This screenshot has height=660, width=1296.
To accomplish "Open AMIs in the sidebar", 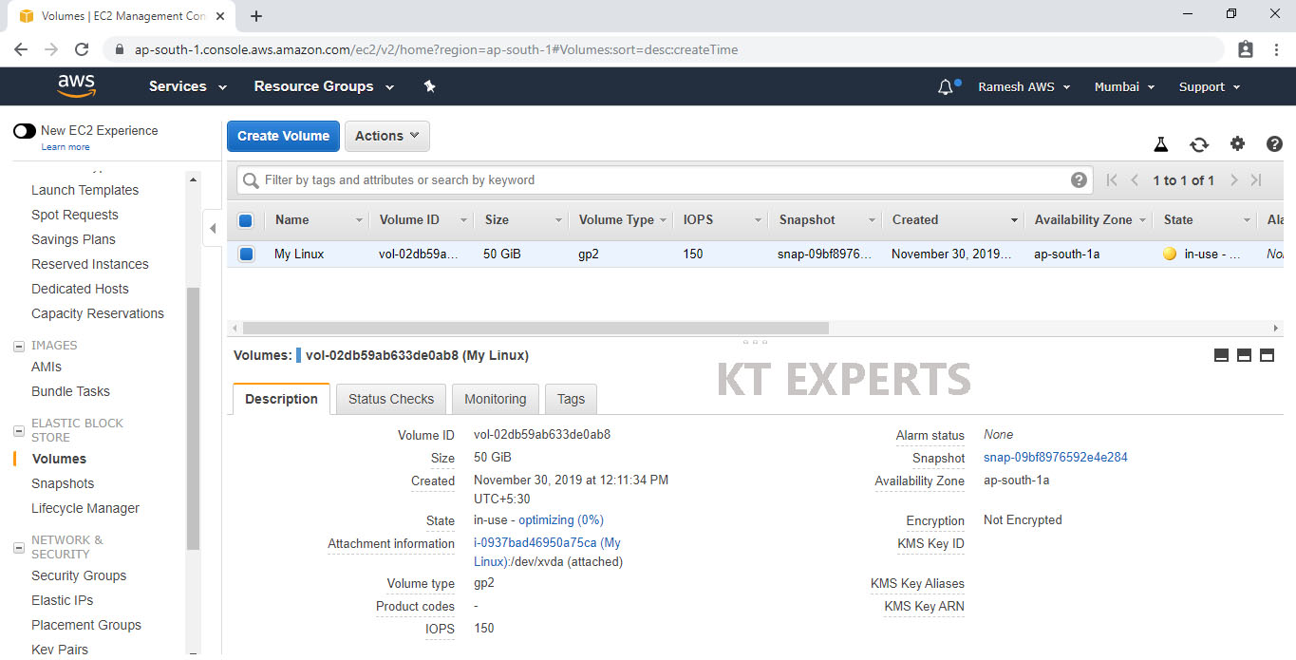I will tap(47, 367).
